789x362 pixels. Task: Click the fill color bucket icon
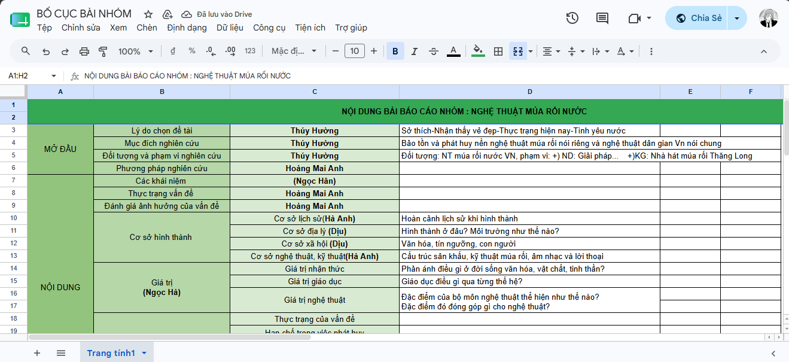(478, 51)
